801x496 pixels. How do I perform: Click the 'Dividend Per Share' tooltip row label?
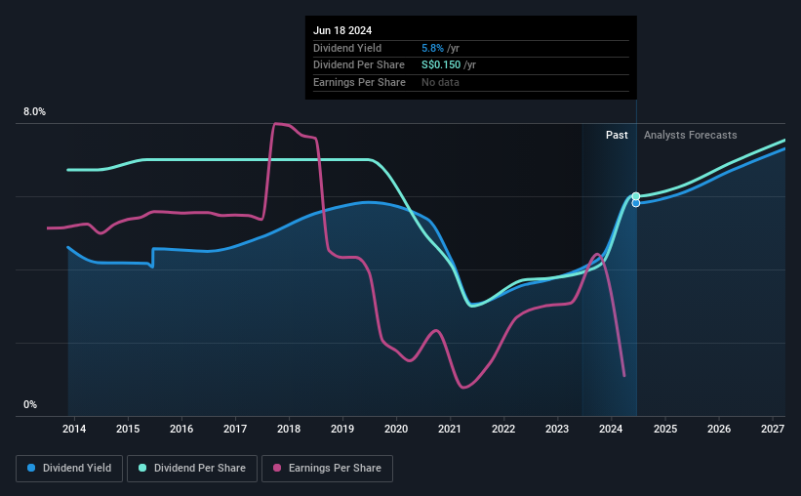coord(359,65)
